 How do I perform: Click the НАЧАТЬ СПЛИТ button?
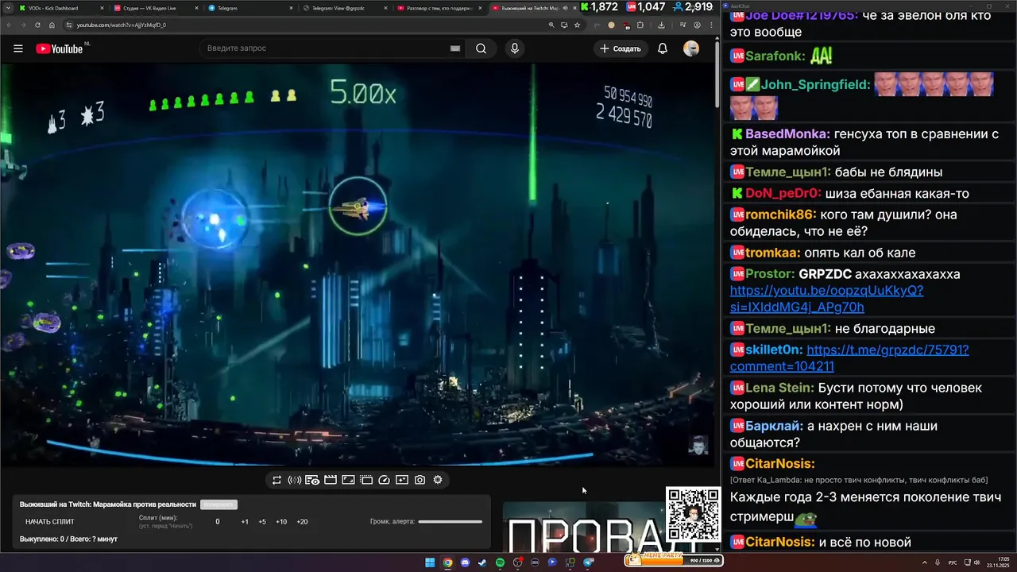point(50,522)
